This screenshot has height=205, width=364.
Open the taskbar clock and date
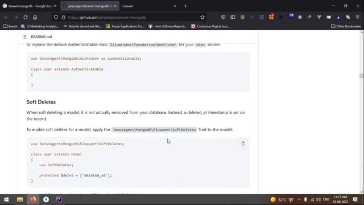340,199
